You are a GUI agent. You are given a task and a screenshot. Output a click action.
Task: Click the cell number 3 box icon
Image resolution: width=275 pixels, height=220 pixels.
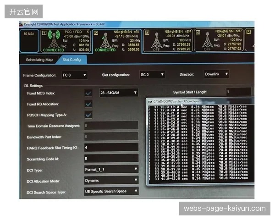point(147,33)
